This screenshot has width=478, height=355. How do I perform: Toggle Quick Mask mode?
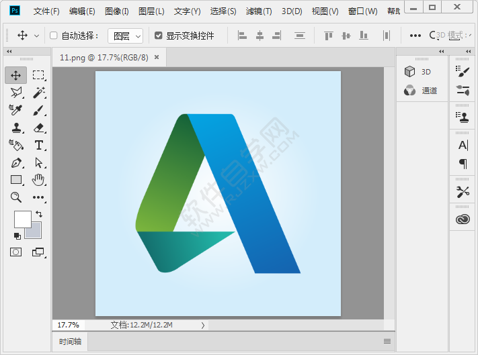[15, 252]
